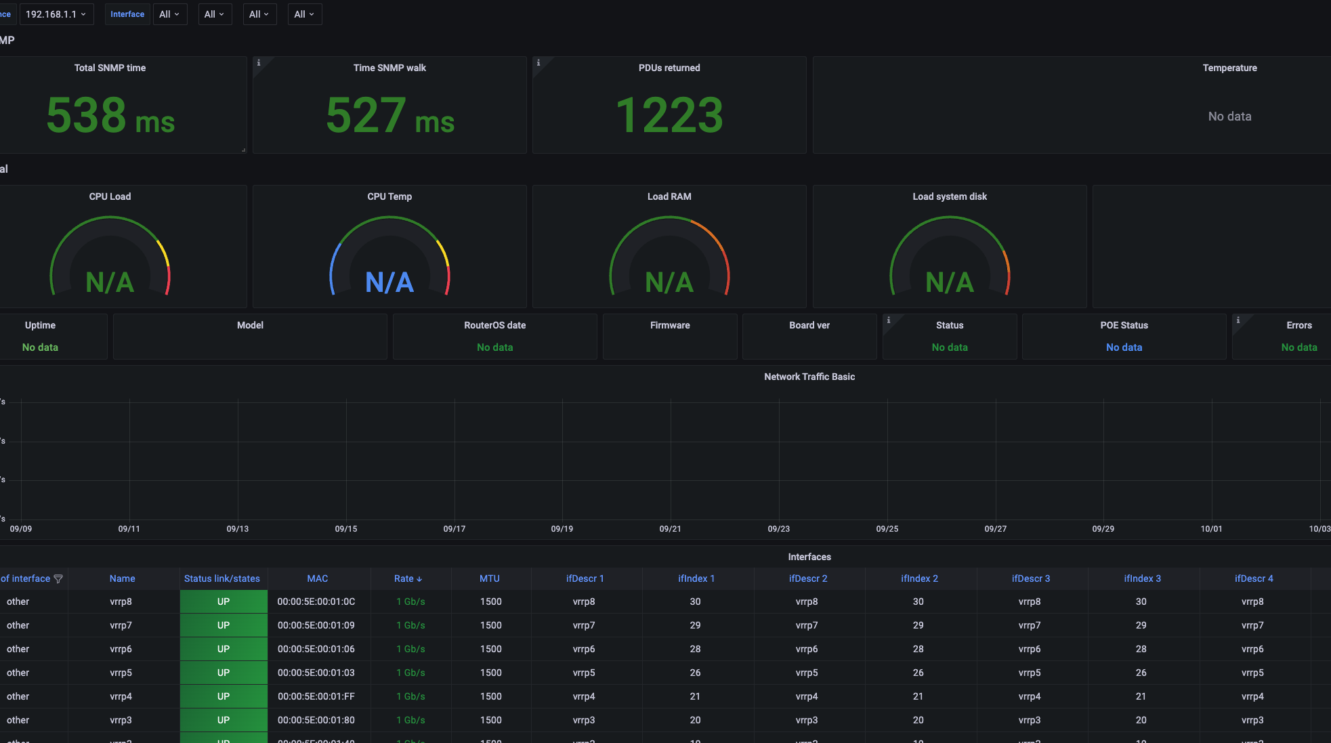Viewport: 1331px width, 743px height.
Task: Click info icon on PDUs returned panel
Action: pyautogui.click(x=538, y=62)
